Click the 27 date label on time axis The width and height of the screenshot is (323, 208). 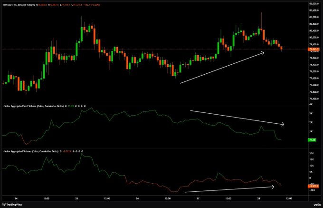tap(198, 198)
